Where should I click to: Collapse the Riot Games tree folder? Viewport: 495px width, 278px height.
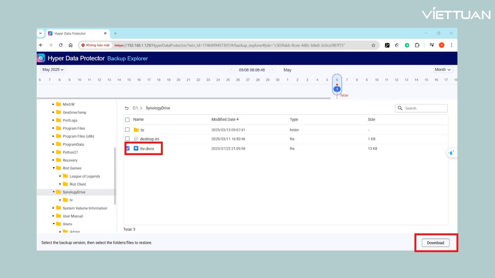54,168
